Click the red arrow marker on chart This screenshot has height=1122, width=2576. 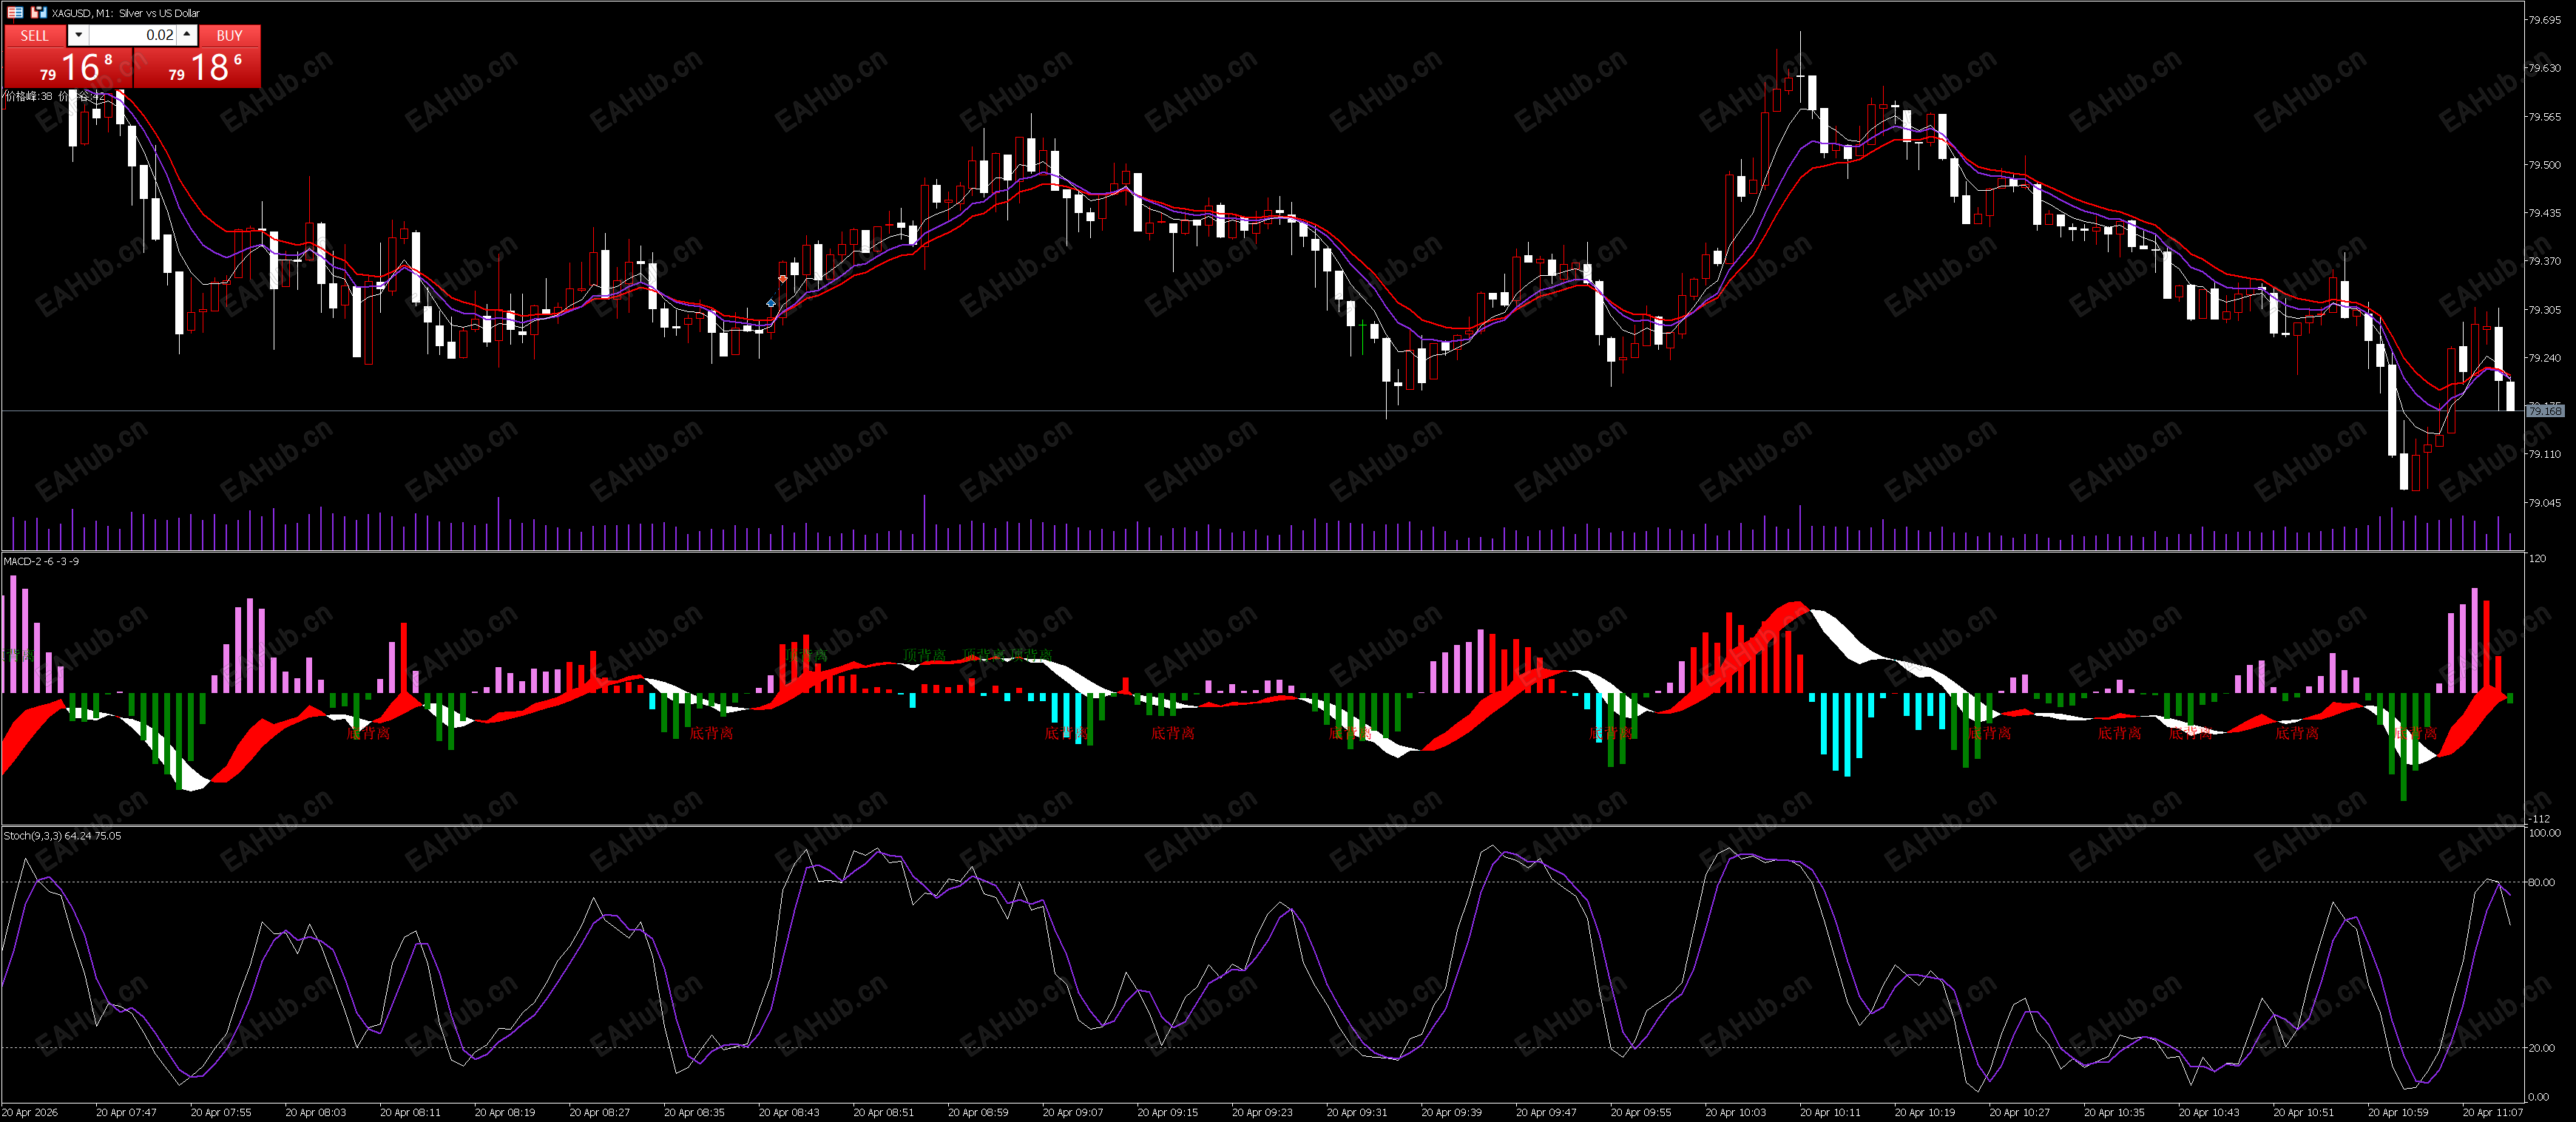(x=783, y=278)
